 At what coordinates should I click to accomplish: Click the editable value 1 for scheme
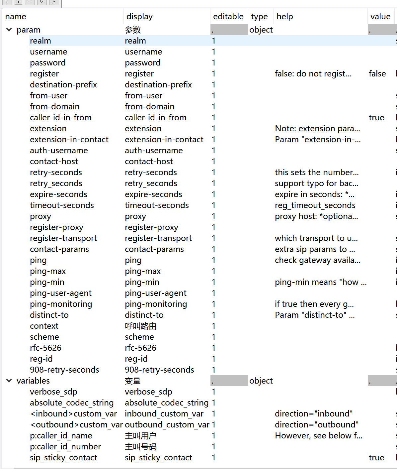point(214,337)
